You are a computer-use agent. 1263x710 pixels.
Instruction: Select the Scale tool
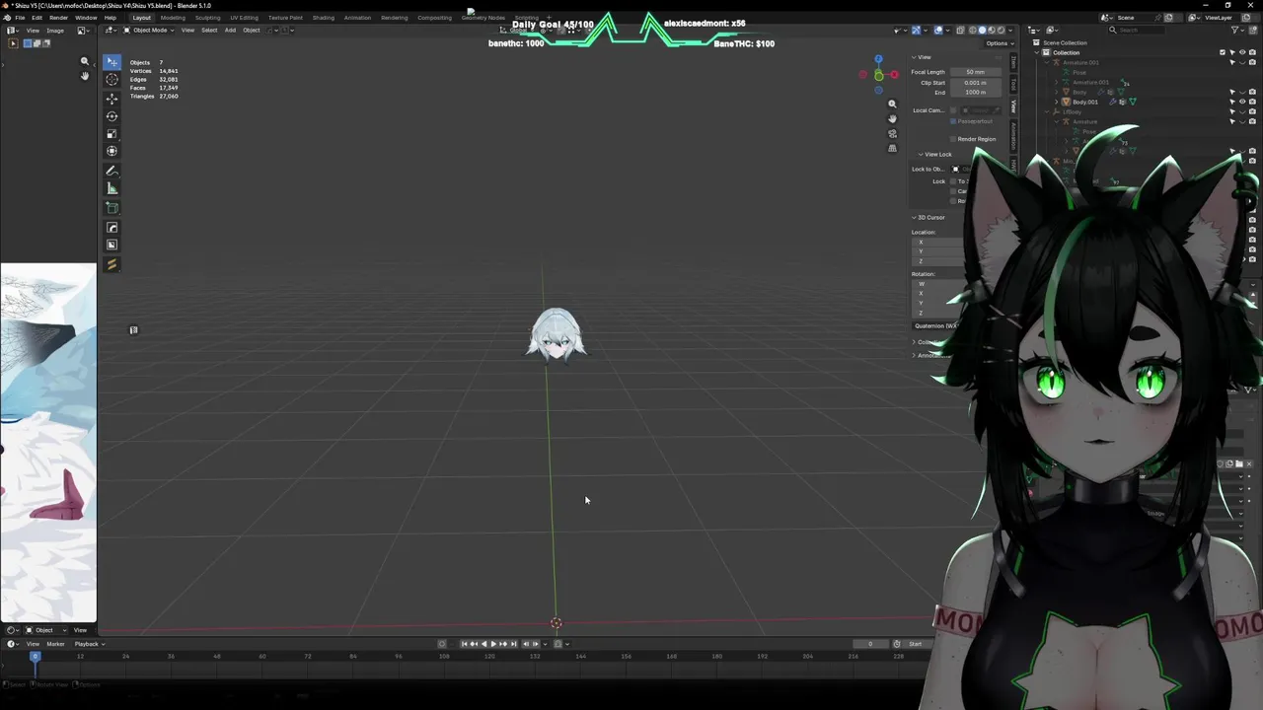click(111, 133)
